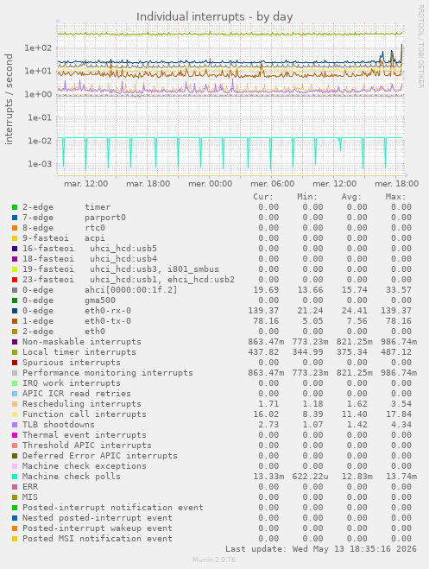Click the RRDTOOL / TOBI OETIKER watermark
The height and width of the screenshot is (569, 429).
(421, 46)
